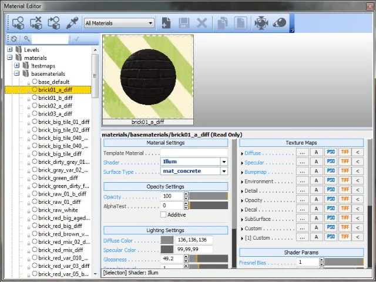Increase Opacity using spinner up arrow
The width and height of the screenshot is (376, 282).
pos(186,194)
